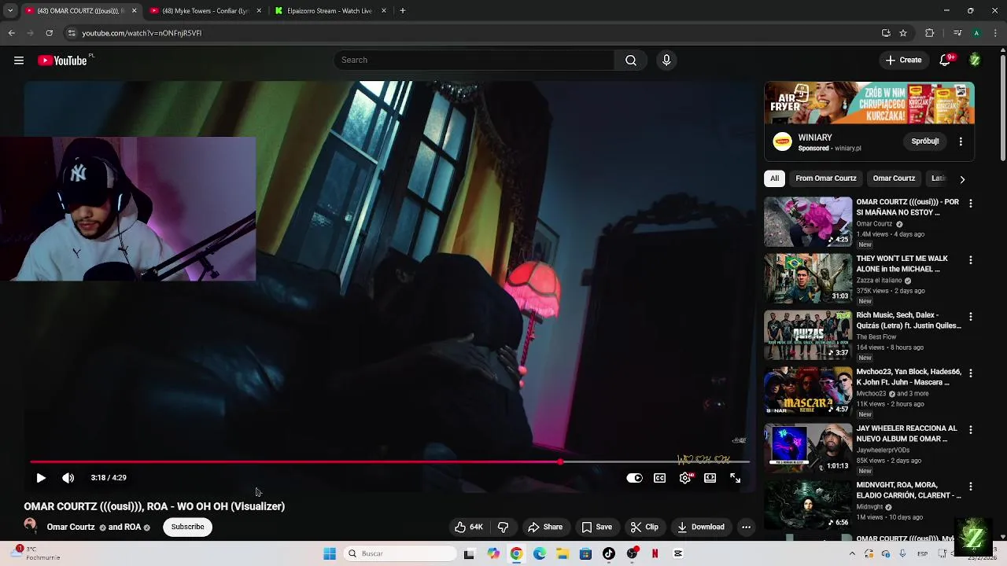Click the YouTube search field
1007x566 pixels.
click(x=474, y=61)
